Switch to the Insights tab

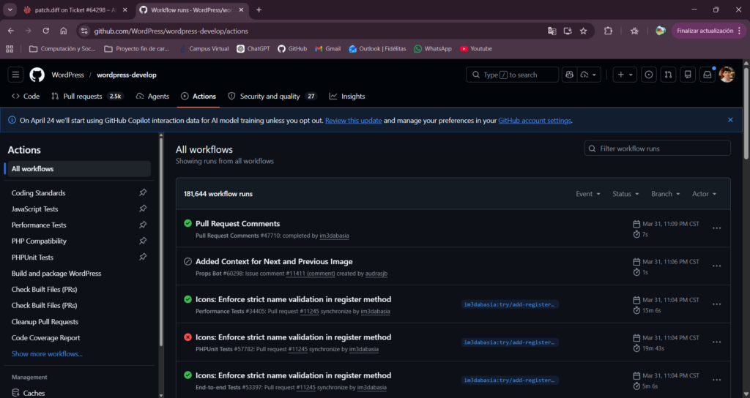pyautogui.click(x=347, y=96)
